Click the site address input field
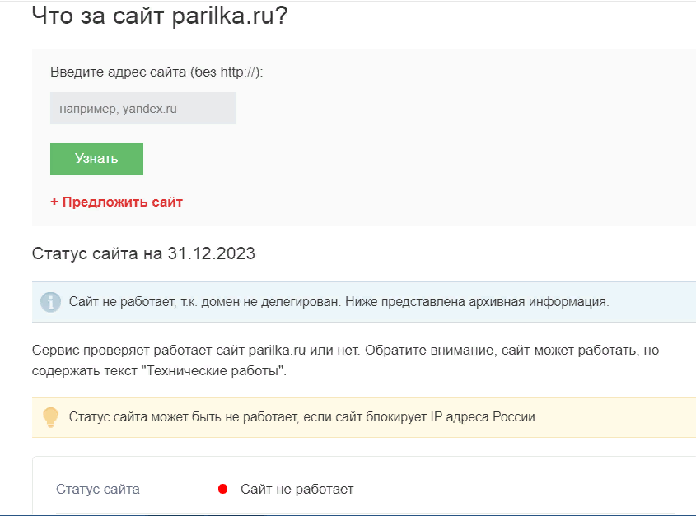Image resolution: width=696 pixels, height=516 pixels. 142,108
